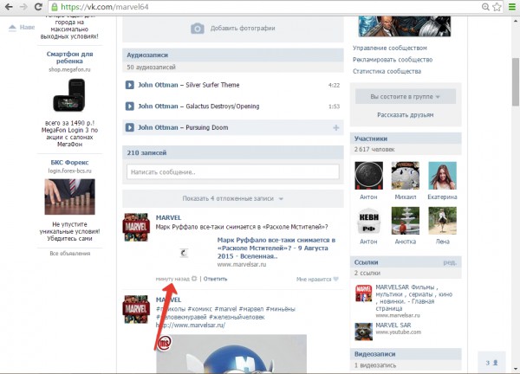Click 'Добавить фотографии' text
Screen dimensions: 520x374
[243, 29]
